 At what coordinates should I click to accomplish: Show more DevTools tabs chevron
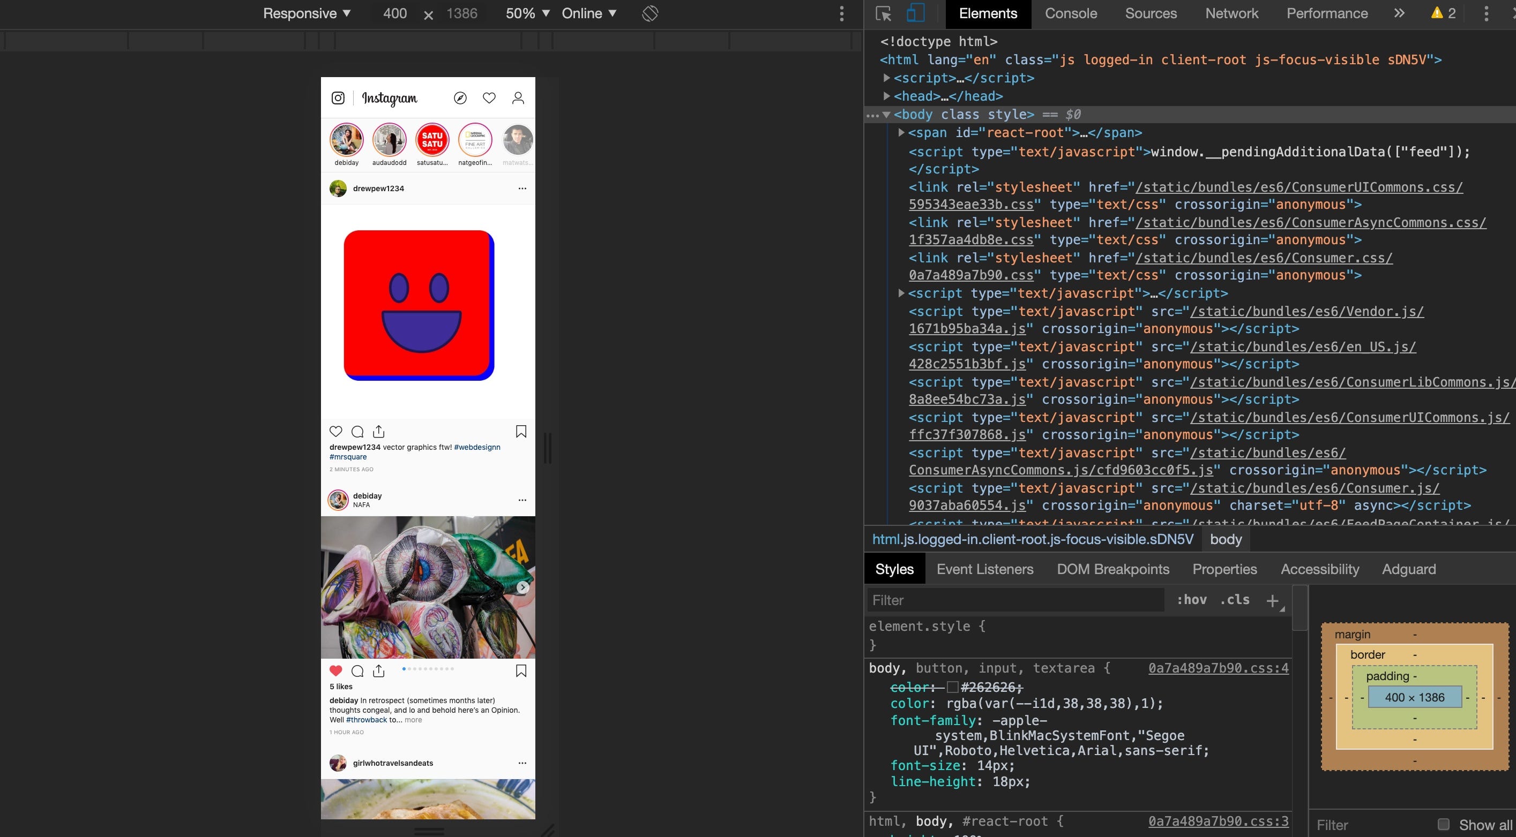1400,13
